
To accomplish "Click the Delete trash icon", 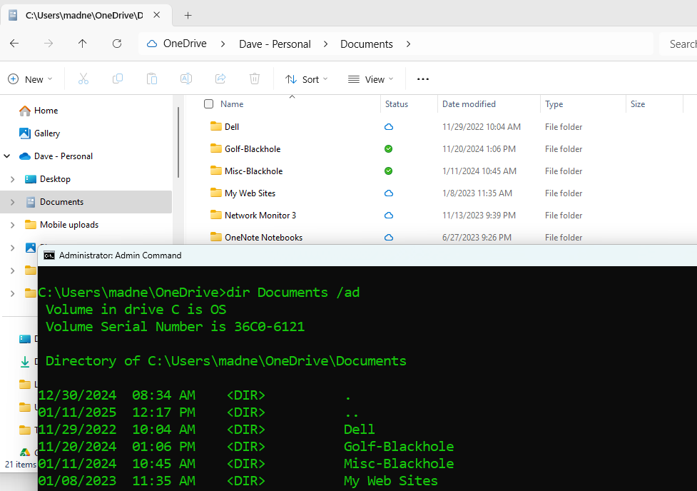I will (x=254, y=79).
